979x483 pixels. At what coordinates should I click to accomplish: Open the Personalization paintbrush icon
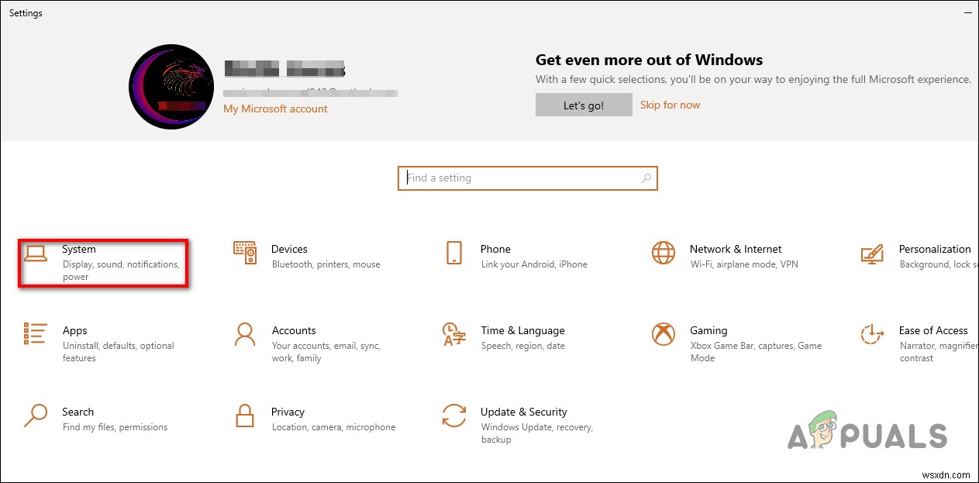[x=873, y=254]
